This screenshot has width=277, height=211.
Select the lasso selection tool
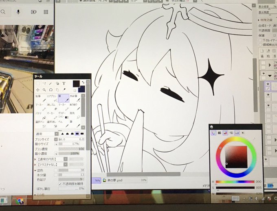(x=44, y=83)
